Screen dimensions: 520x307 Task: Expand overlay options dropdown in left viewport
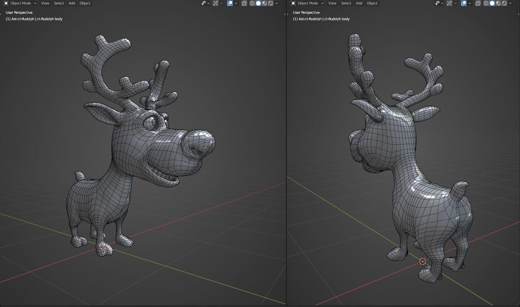point(236,3)
